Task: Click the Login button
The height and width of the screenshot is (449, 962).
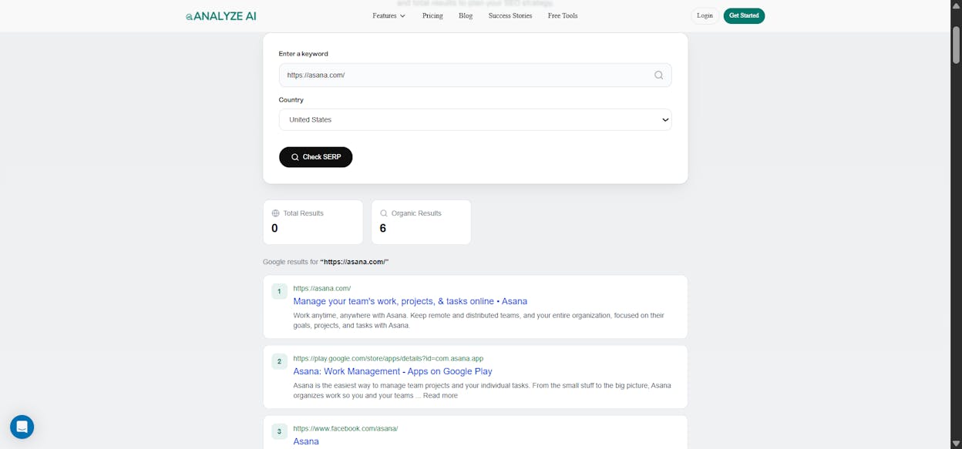Action: (705, 15)
